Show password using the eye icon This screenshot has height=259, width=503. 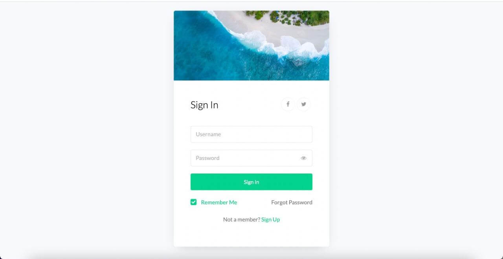[303, 158]
